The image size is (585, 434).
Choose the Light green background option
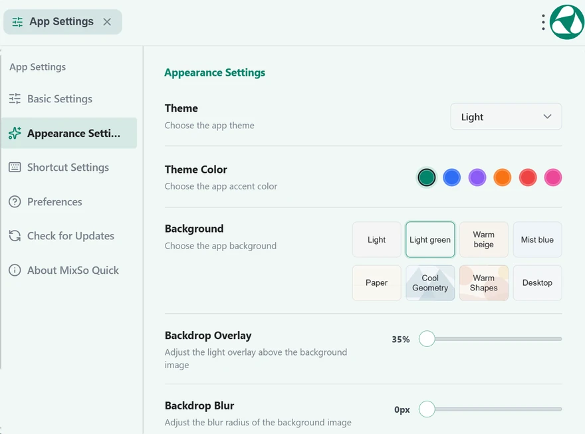[x=430, y=240]
